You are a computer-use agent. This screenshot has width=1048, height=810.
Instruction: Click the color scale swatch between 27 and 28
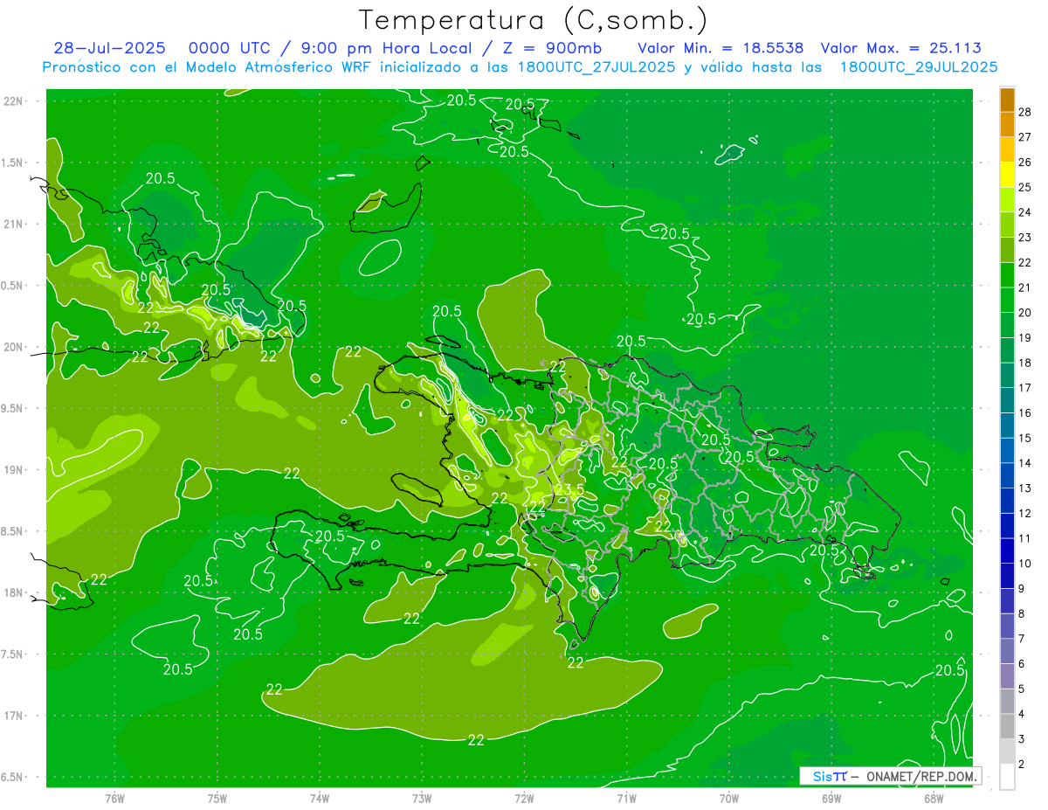[x=1008, y=124]
